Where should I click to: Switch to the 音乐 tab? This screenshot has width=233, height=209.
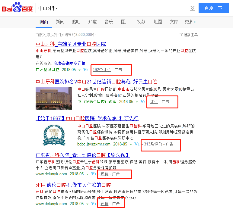pos(109,22)
